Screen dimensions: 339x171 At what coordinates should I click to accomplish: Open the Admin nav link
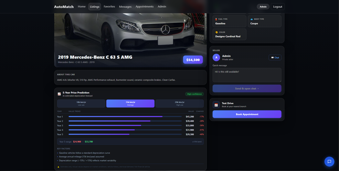162,7
